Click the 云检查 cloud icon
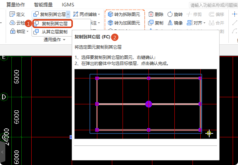238x165 pixels. (x=12, y=23)
